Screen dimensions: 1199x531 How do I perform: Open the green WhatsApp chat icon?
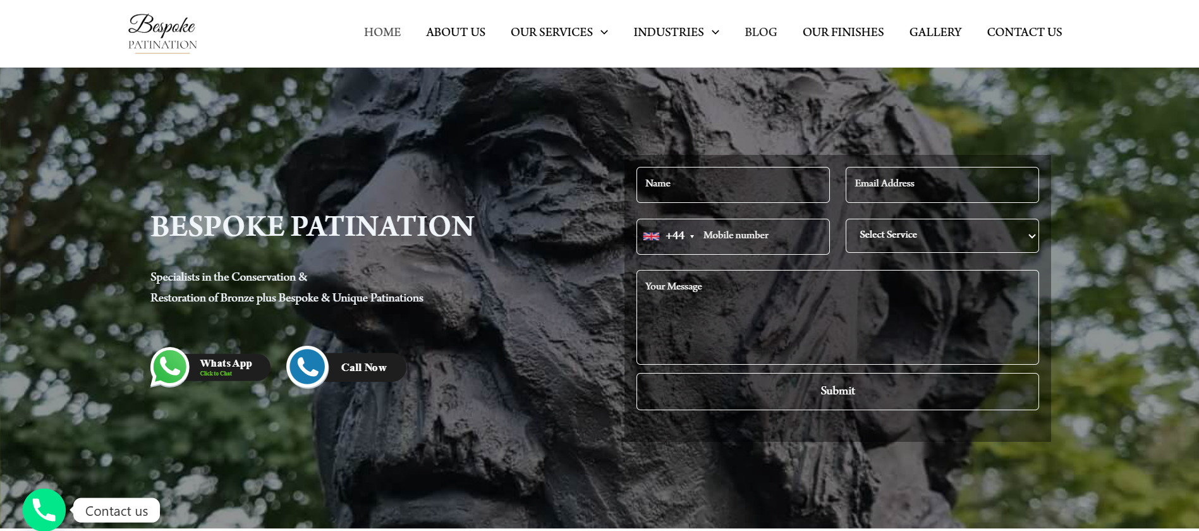click(x=170, y=367)
